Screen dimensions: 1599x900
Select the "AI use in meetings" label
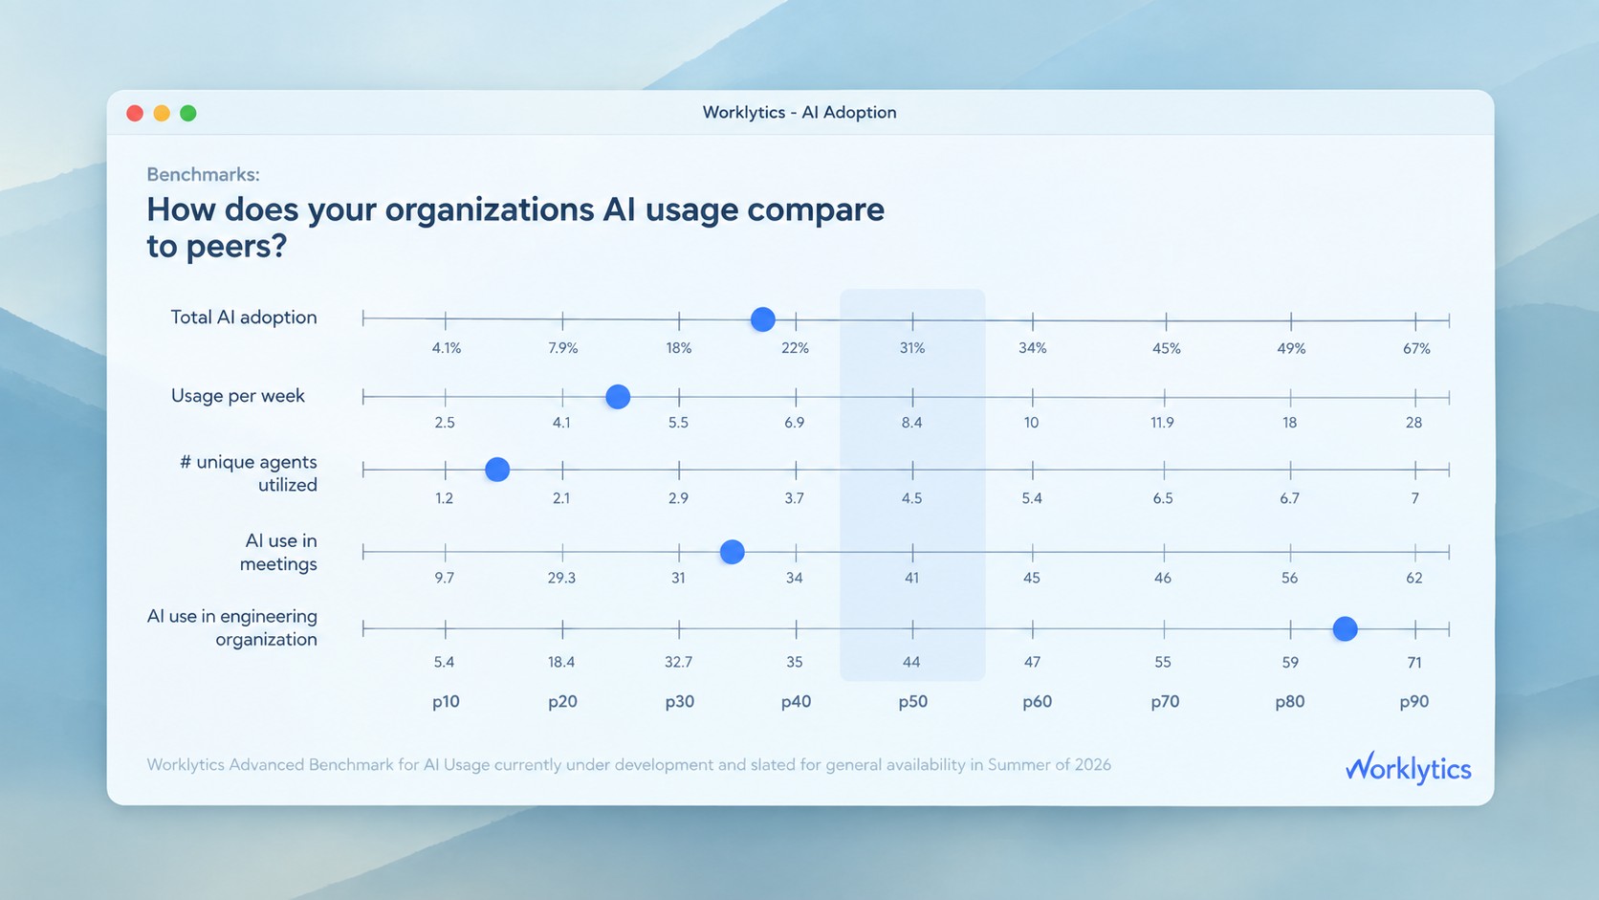(278, 553)
